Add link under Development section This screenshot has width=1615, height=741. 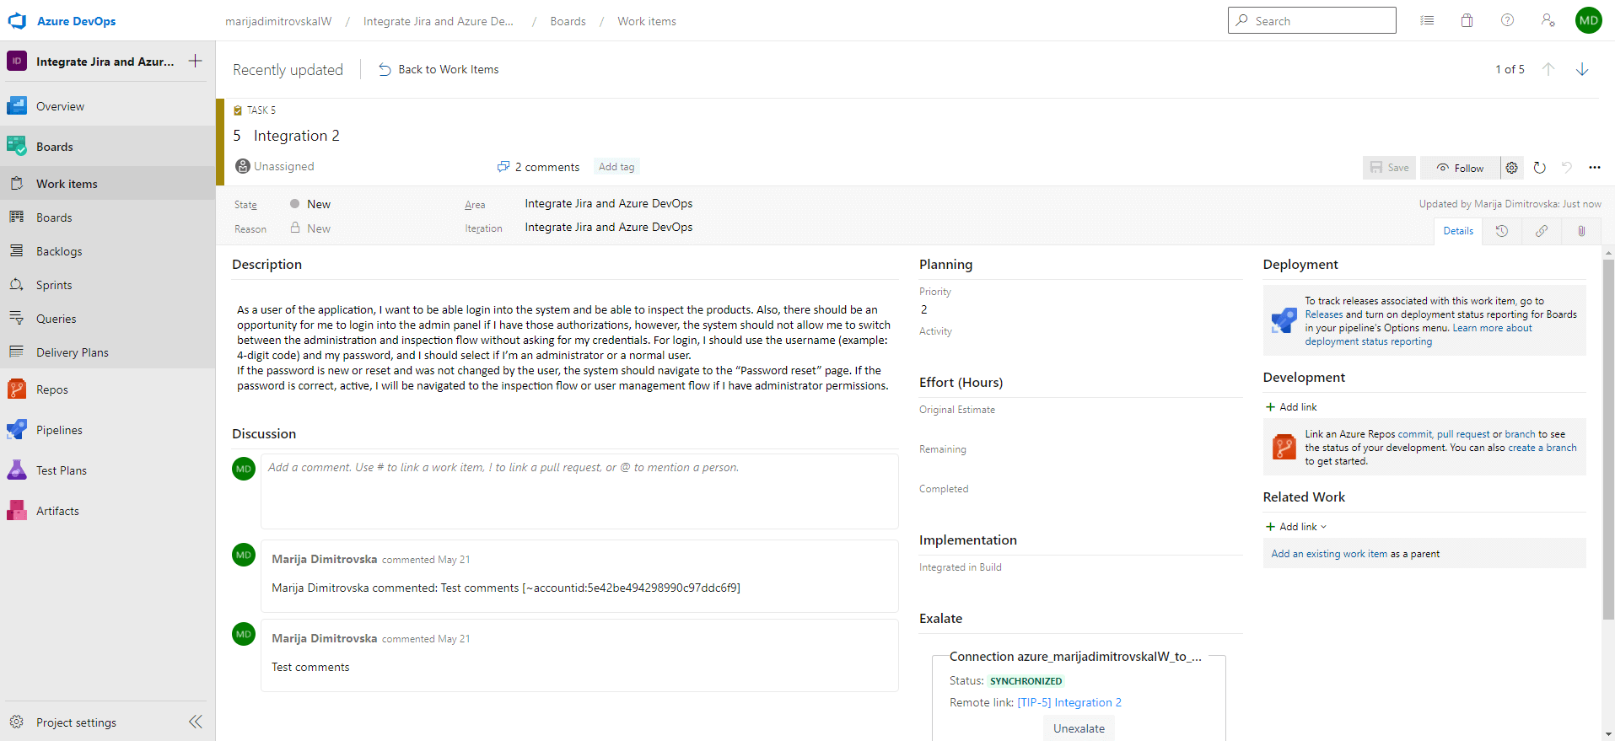pos(1291,407)
